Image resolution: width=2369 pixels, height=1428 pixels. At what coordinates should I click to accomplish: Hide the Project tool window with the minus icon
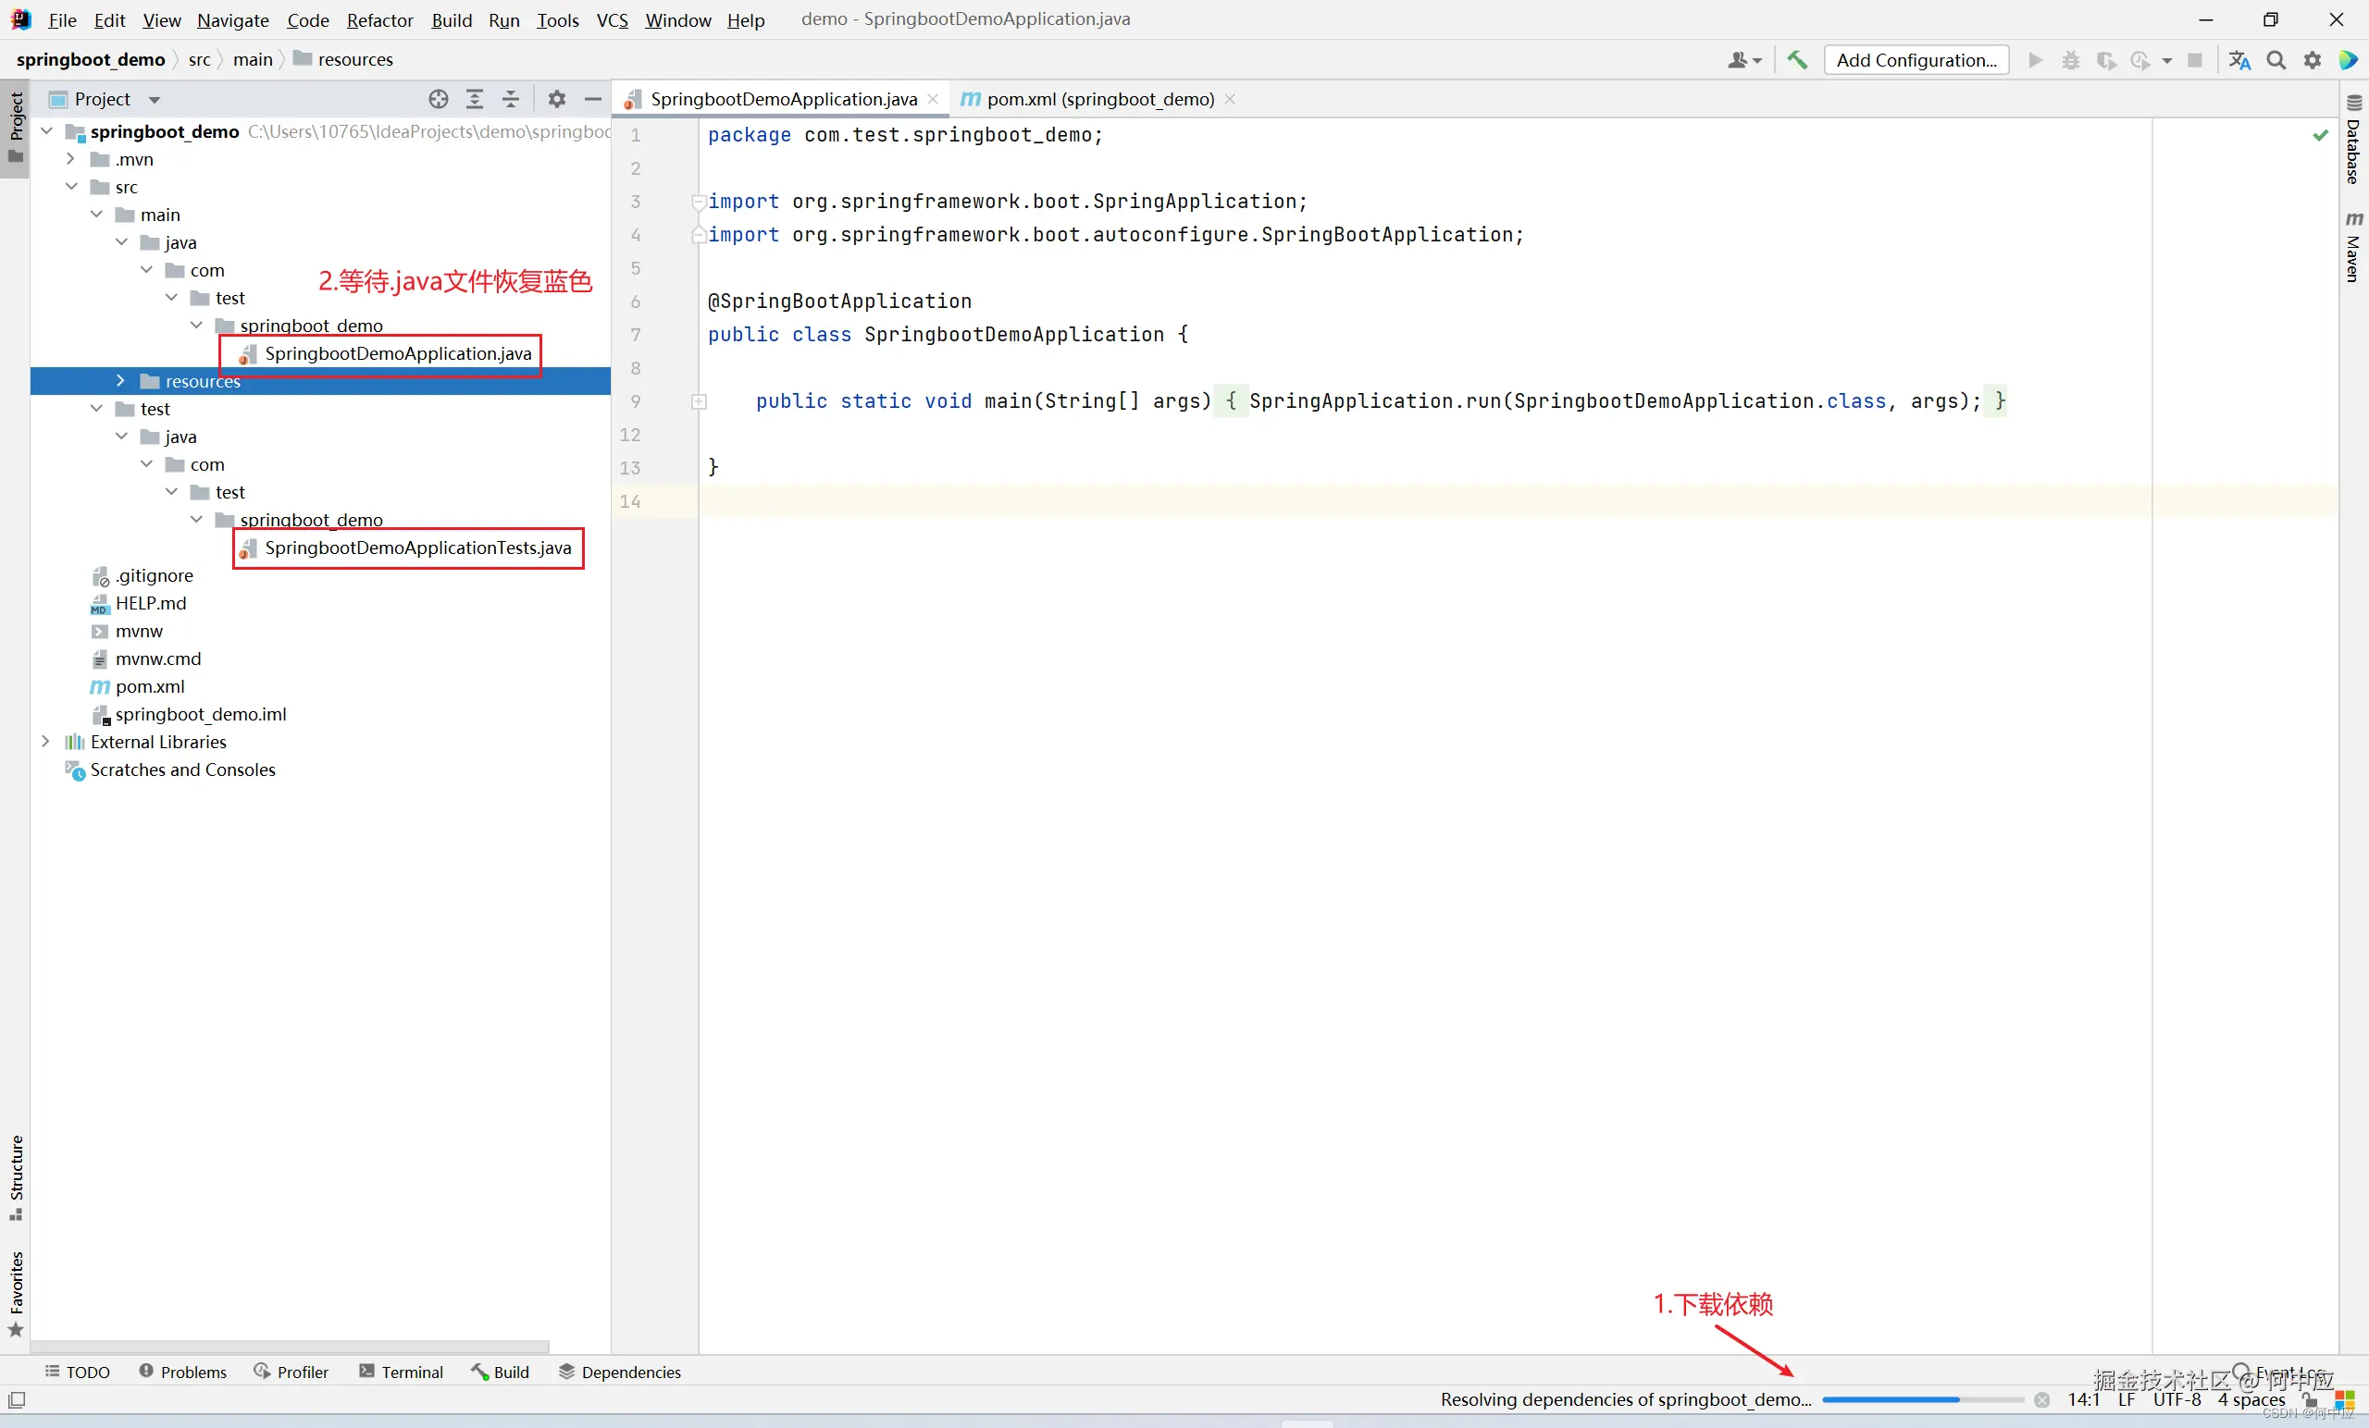coord(593,99)
